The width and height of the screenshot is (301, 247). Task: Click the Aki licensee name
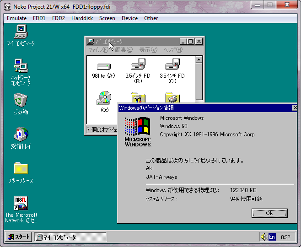click(x=150, y=168)
